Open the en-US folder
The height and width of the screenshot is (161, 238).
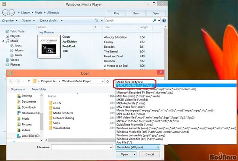coord(57,103)
